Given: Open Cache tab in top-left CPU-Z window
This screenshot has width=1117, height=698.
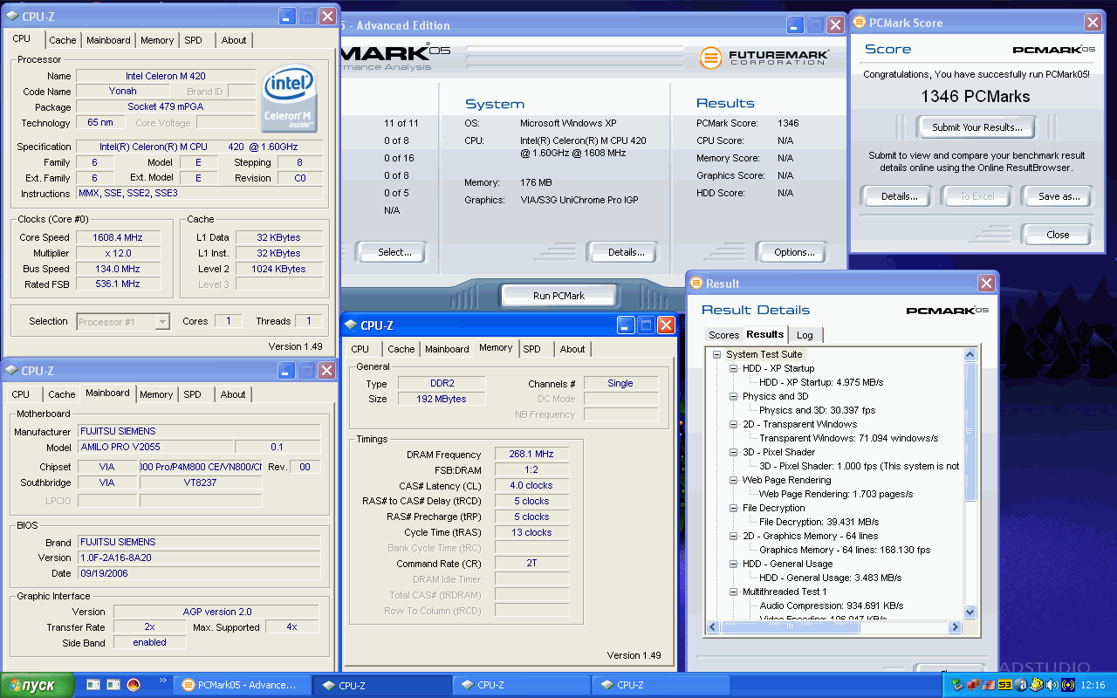Looking at the screenshot, I should 62,40.
